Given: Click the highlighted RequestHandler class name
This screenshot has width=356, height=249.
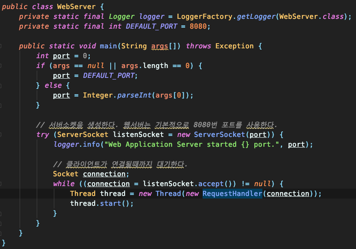Looking at the screenshot, I should 232,193.
